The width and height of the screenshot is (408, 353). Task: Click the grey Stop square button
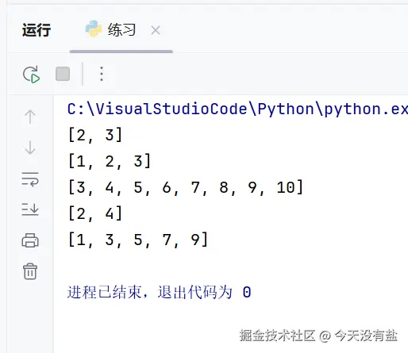[x=63, y=74]
